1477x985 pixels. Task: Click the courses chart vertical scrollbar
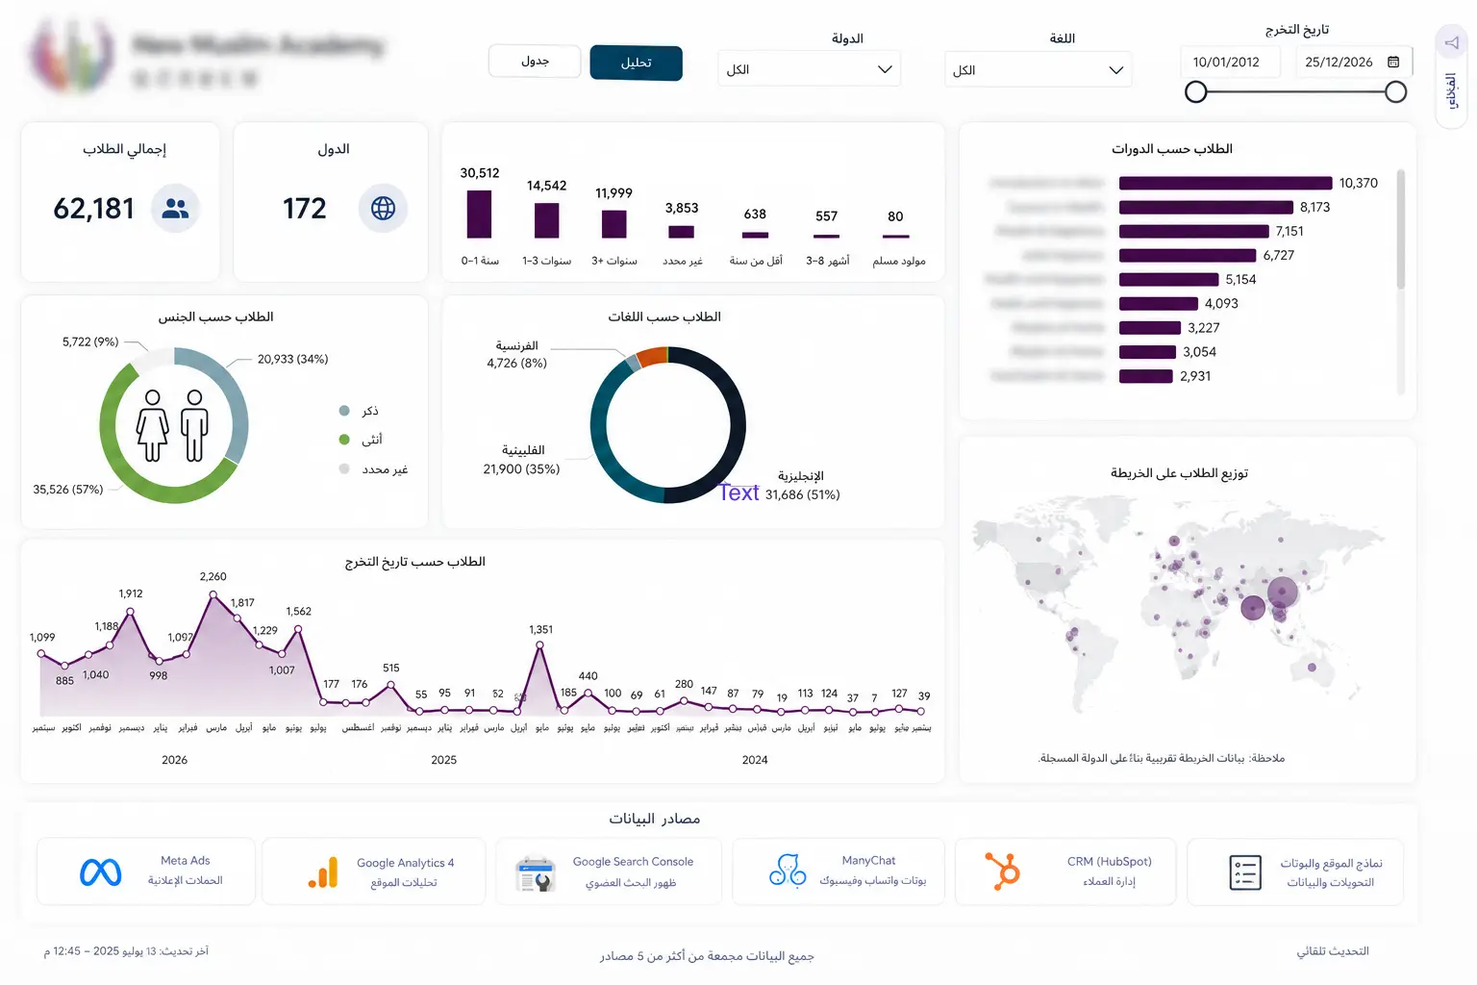tap(1401, 229)
